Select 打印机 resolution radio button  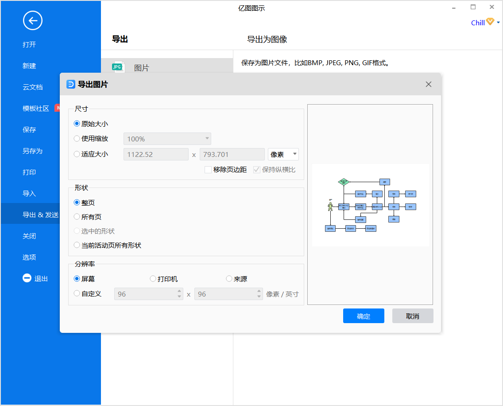click(153, 279)
